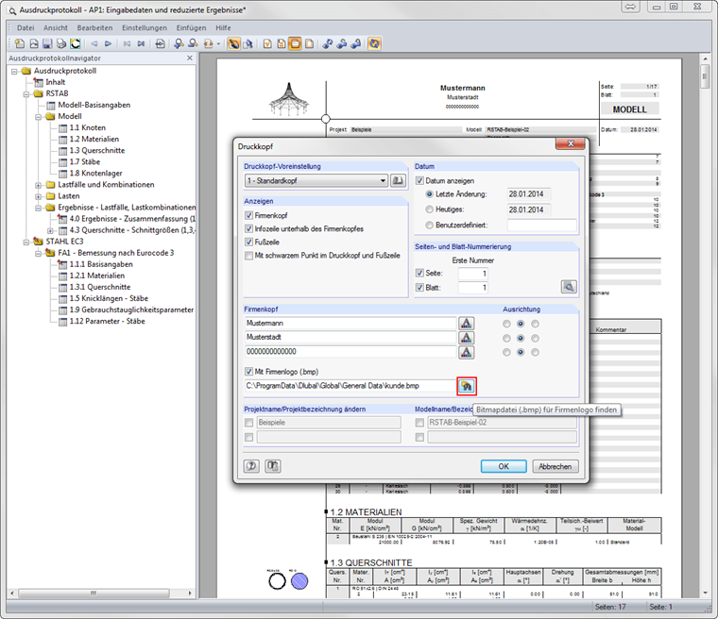Toggle Datum anzeigen checkbox
Viewport: 718px width, 619px height.
(419, 181)
